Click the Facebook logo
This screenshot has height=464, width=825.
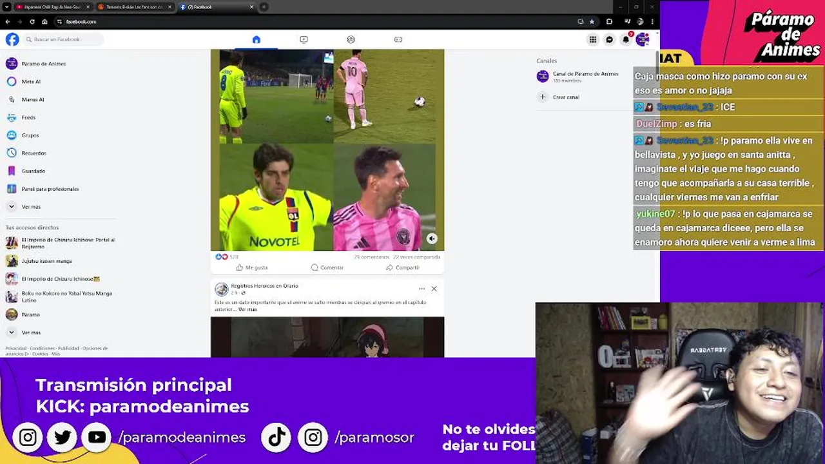pyautogui.click(x=12, y=39)
